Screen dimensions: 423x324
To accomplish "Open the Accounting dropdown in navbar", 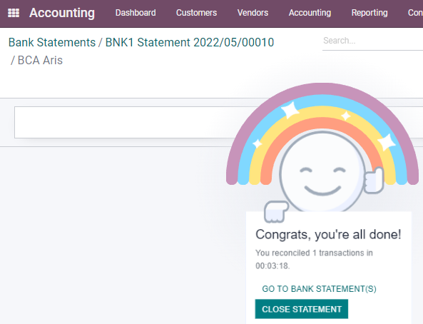I will click(x=310, y=13).
